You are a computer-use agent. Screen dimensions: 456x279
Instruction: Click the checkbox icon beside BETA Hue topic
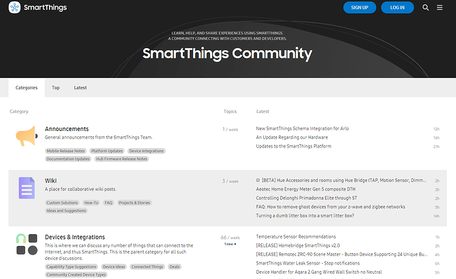tap(258, 180)
